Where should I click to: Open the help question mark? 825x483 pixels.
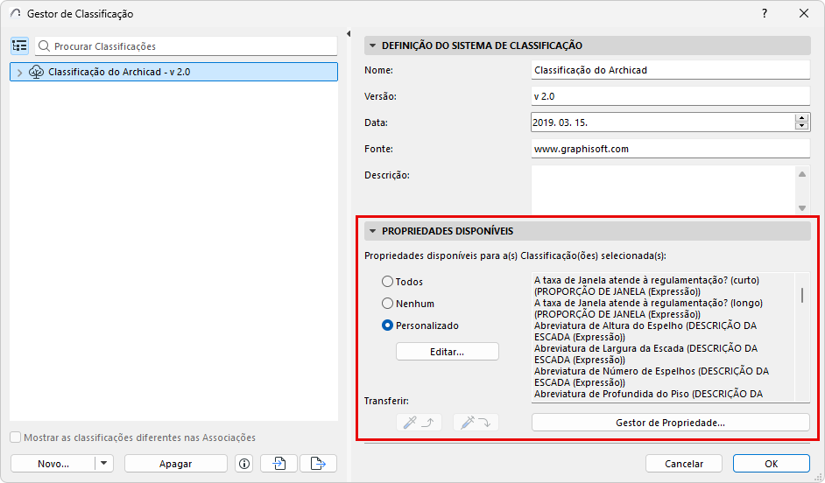765,13
